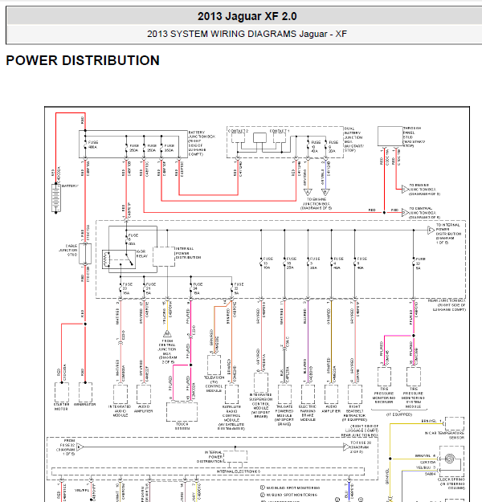Screen dimensions: 482x502
Task: Select the INTEGRATED SUSPENSION CONTROL MODULE label
Action: click(261, 406)
